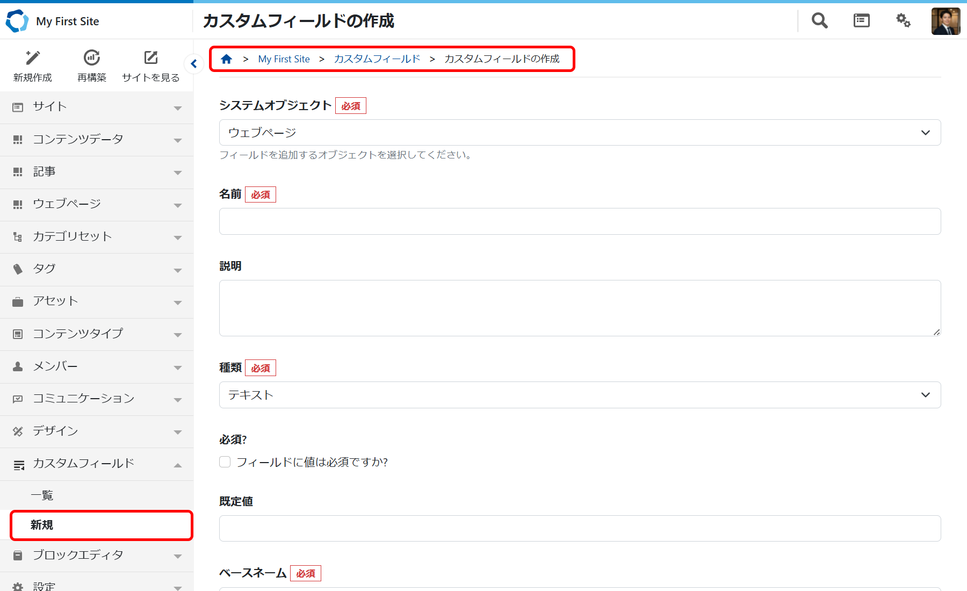Click into the 名前 input field

[580, 221]
